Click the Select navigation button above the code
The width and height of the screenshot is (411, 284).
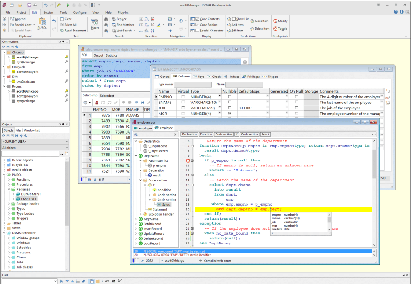[265, 134]
